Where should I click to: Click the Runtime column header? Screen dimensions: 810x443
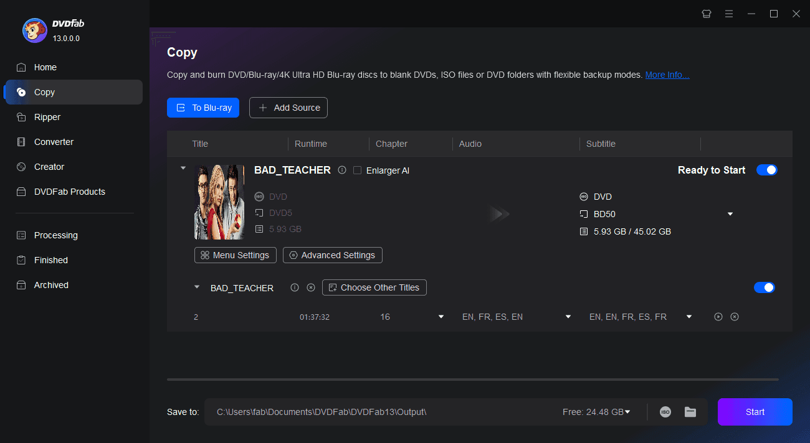click(311, 144)
